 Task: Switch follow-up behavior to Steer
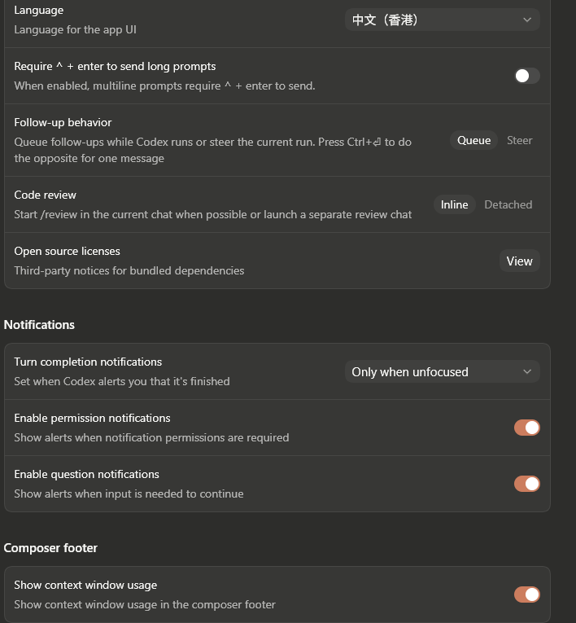click(519, 140)
